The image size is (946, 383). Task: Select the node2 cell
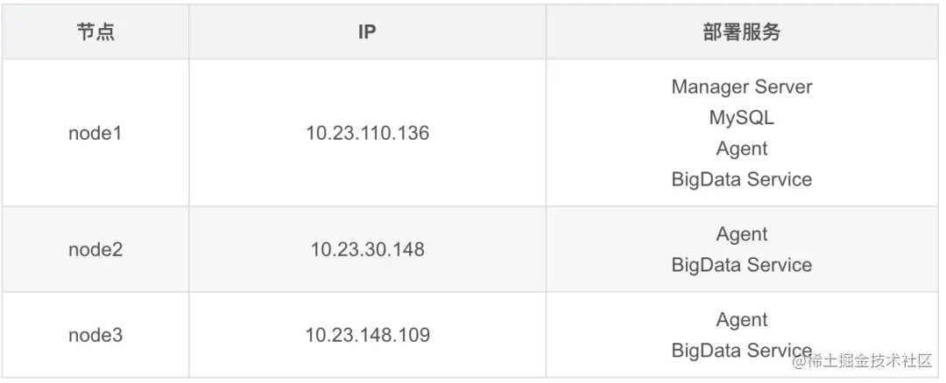(x=95, y=249)
